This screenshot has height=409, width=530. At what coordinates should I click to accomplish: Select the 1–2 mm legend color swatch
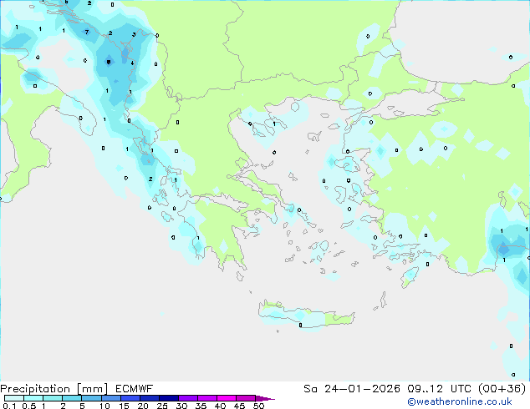pos(53,398)
